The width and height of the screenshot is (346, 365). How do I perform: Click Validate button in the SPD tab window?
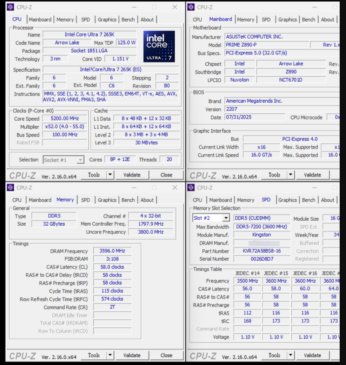[313, 355]
